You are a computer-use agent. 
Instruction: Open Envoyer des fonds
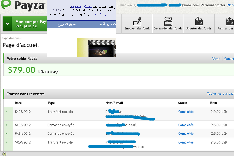click(x=137, y=24)
